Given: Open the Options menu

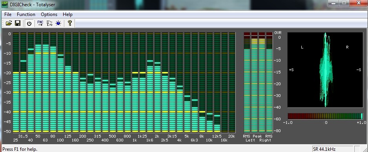Looking at the screenshot, I should pyautogui.click(x=49, y=14).
